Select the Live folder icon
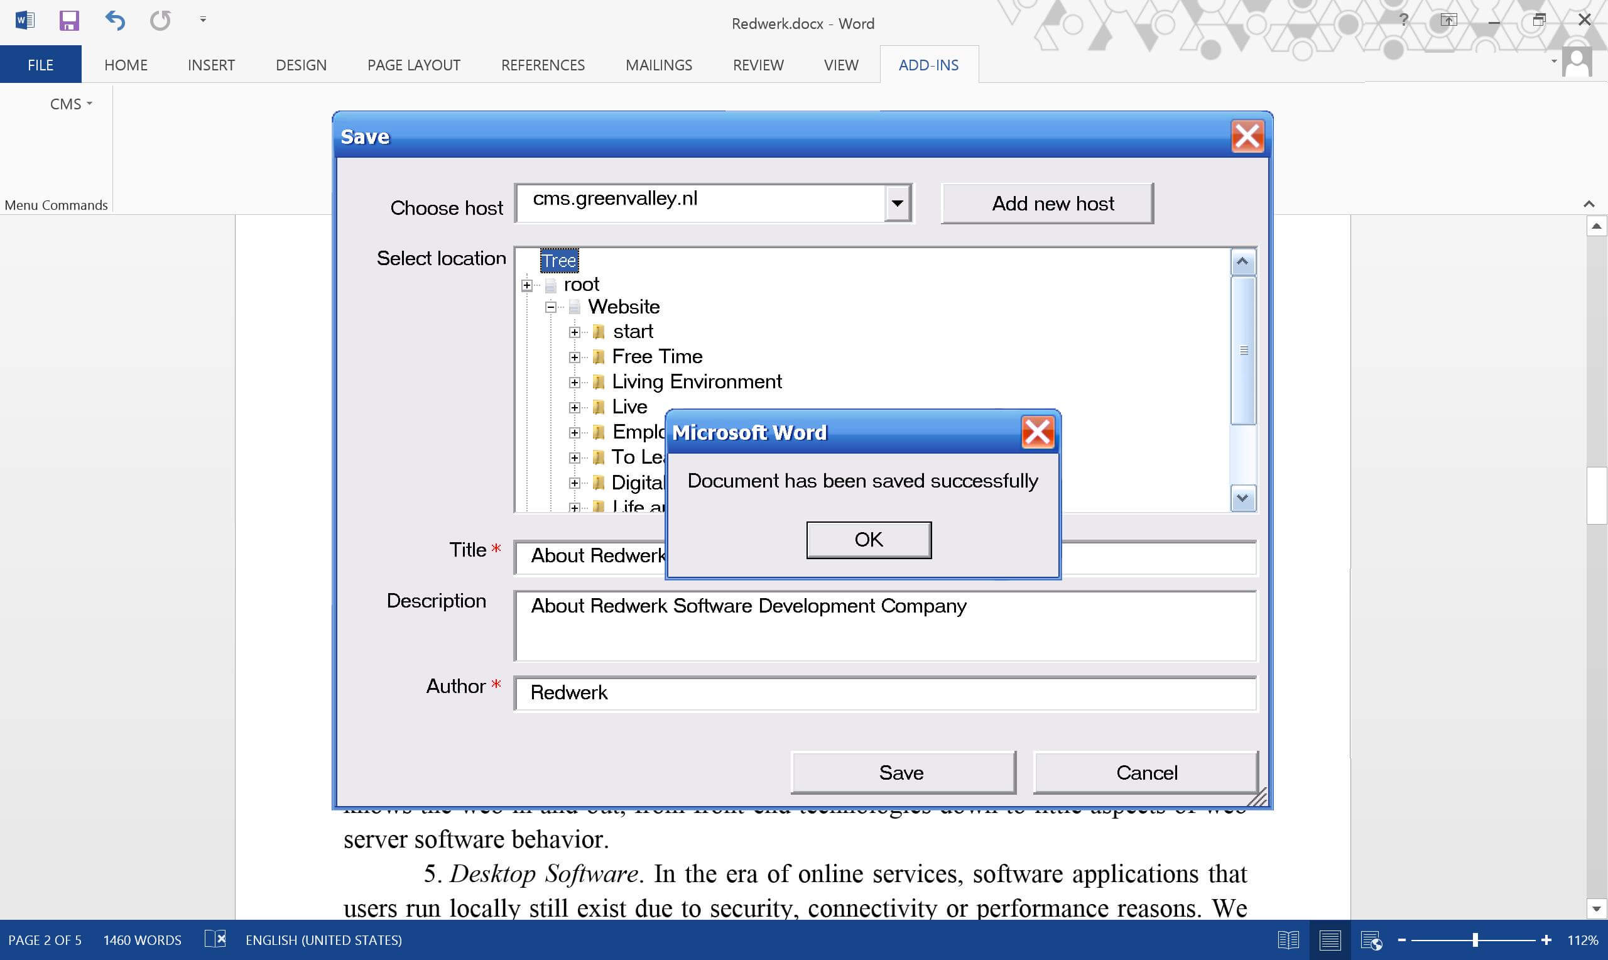The width and height of the screenshot is (1608, 960). click(x=599, y=407)
